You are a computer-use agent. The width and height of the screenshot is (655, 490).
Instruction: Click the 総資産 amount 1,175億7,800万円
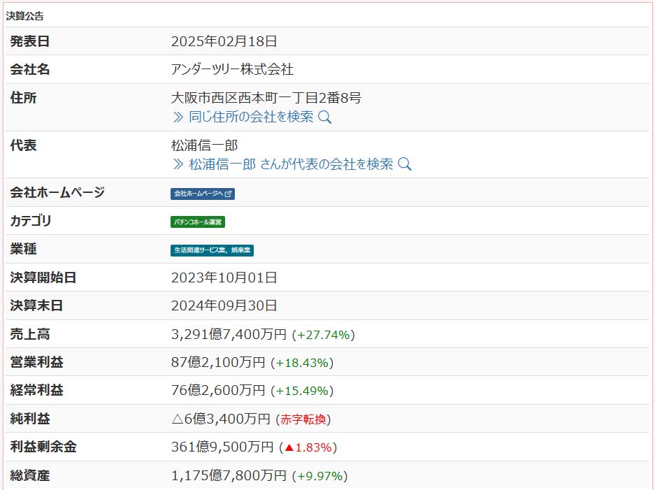tap(229, 476)
